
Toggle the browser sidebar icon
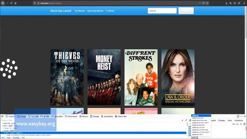[235, 3]
